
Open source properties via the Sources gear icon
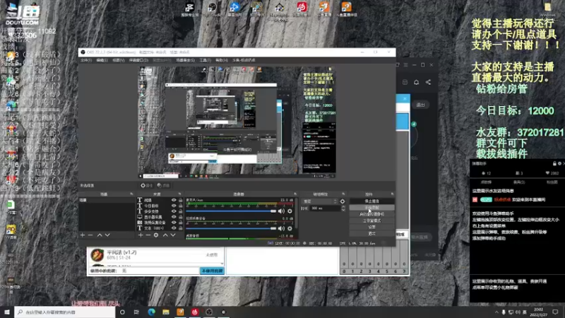pyautogui.click(x=156, y=235)
